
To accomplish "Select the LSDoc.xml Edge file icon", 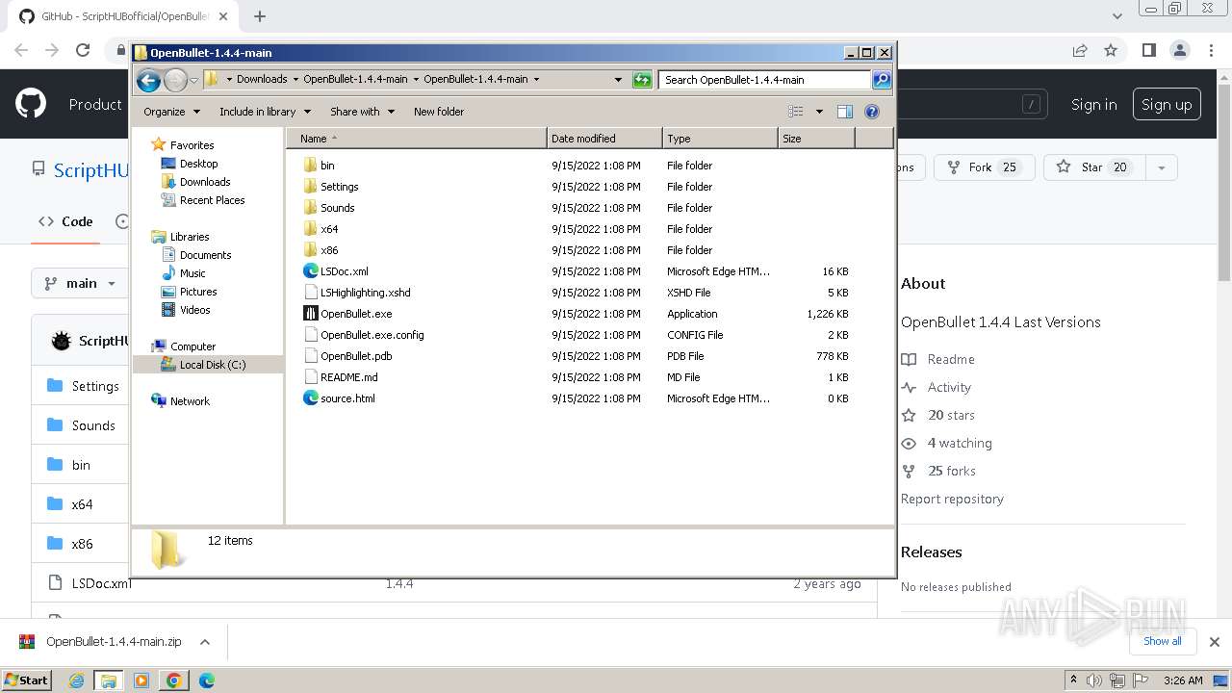I will [310, 271].
